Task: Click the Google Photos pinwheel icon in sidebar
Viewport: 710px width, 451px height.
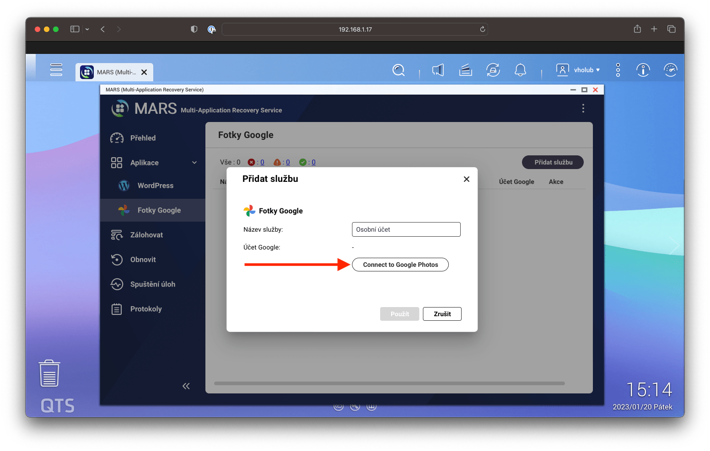Action: tap(124, 210)
